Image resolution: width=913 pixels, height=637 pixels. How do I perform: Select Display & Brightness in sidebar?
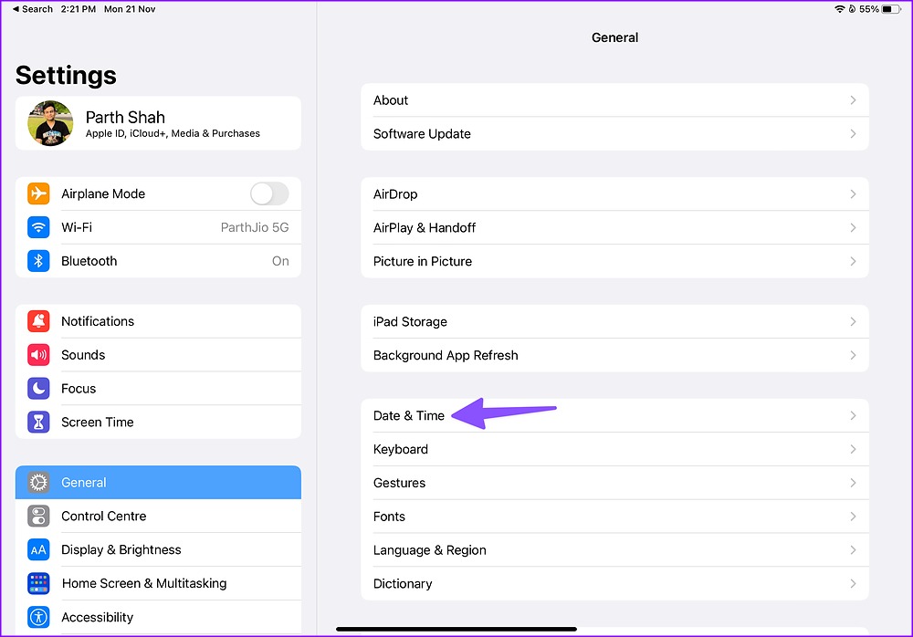coord(158,549)
